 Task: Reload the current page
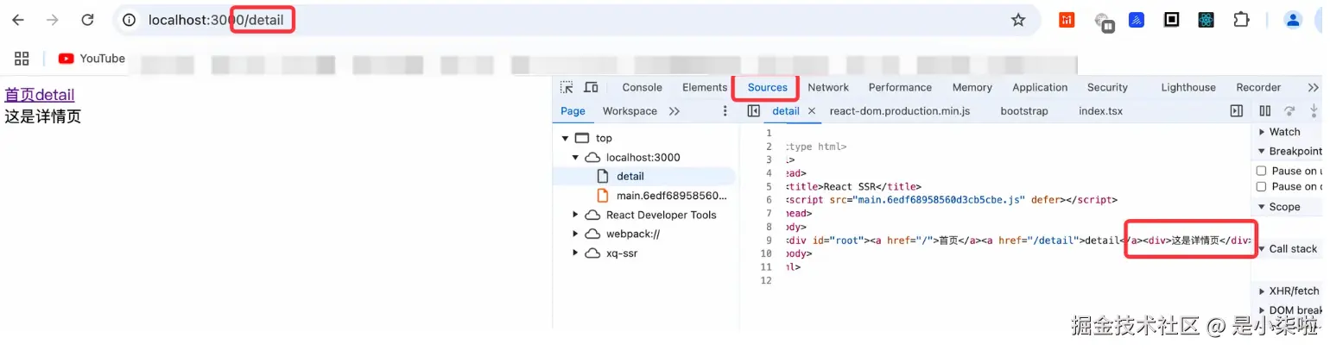[87, 20]
